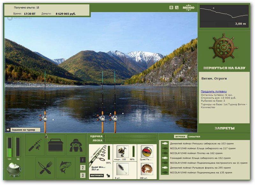Click the rod durability bar showing 99%
The width and height of the screenshot is (255, 185).
click(x=109, y=152)
